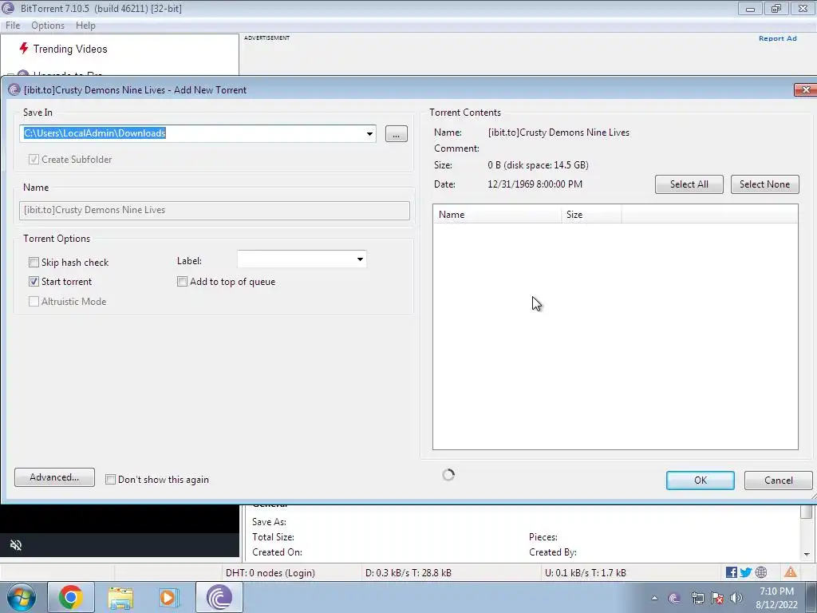817x613 pixels.
Task: Toggle the Create Subfolder checkbox
Action: click(34, 160)
